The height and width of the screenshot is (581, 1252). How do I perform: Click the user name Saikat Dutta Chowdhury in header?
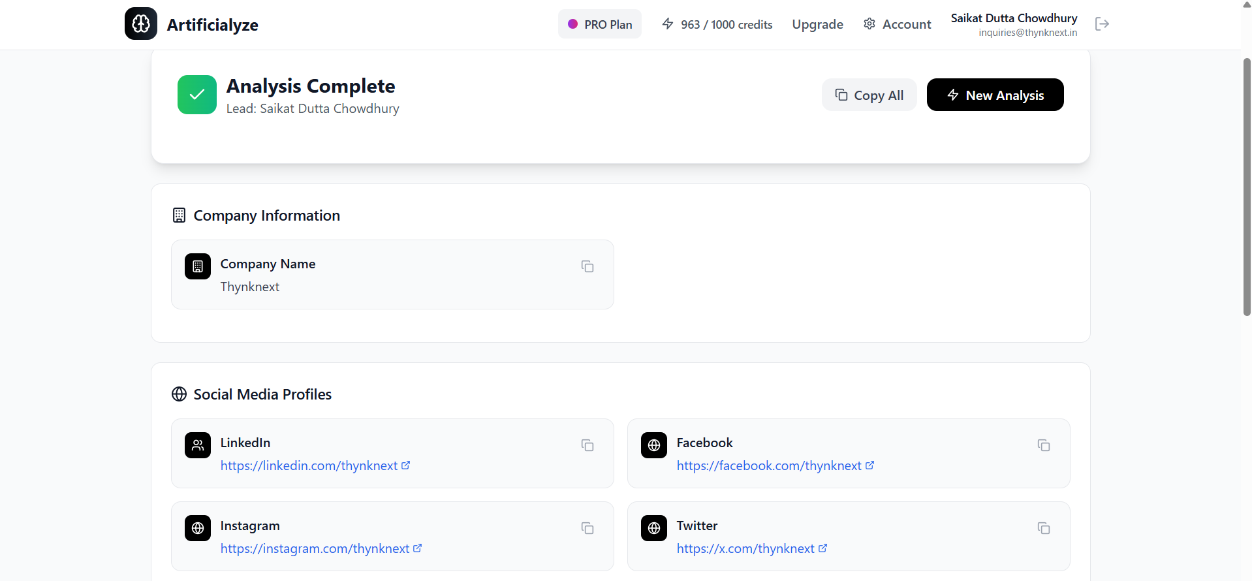coord(1014,18)
